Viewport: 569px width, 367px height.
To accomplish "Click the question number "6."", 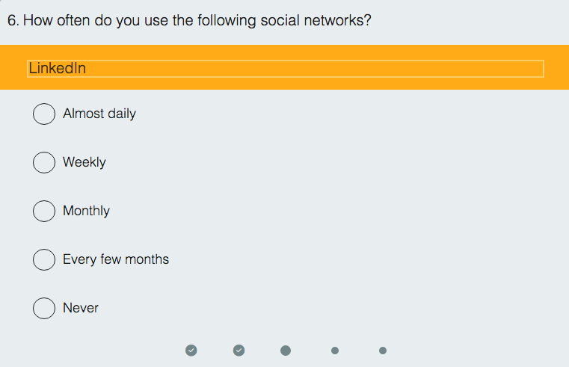I will coord(13,20).
